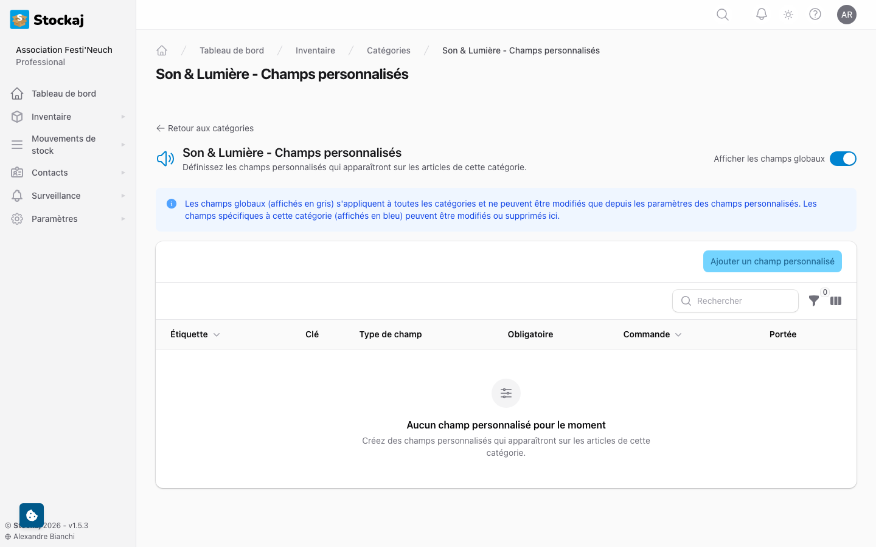Go to Tableau de bord breadcrumb
This screenshot has height=547, width=876.
tap(232, 50)
